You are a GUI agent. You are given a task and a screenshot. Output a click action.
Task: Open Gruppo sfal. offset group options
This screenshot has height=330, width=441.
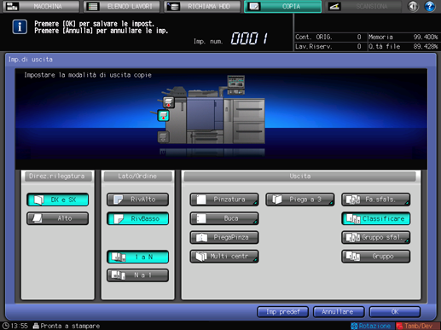pos(375,237)
